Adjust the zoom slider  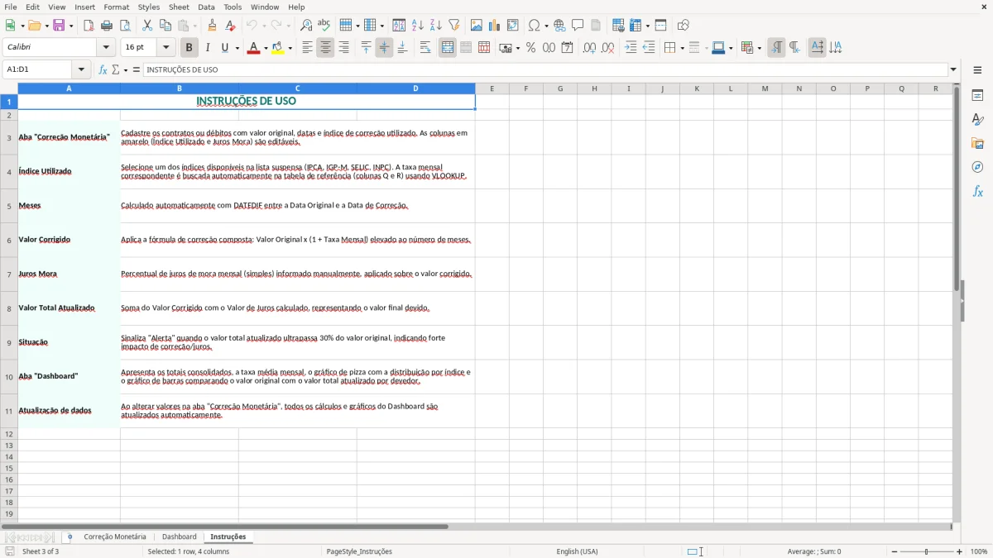[x=927, y=551]
